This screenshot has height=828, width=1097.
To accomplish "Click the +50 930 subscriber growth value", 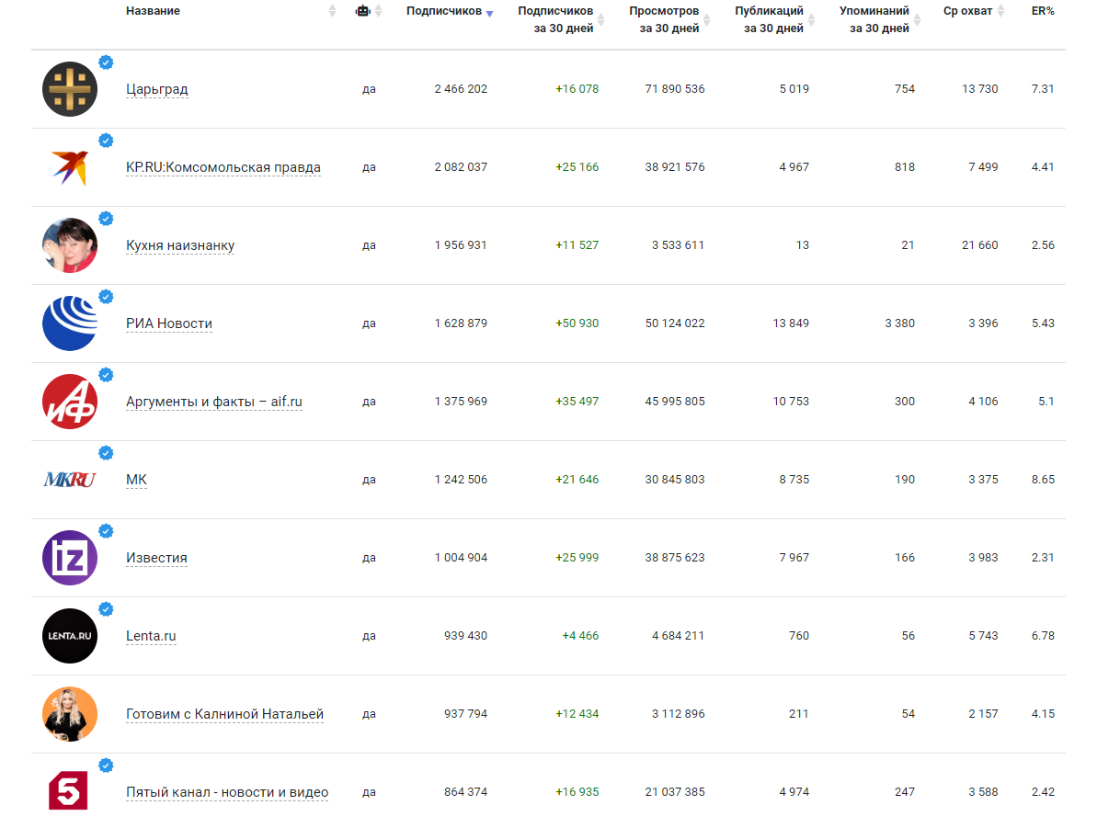I will [x=577, y=323].
